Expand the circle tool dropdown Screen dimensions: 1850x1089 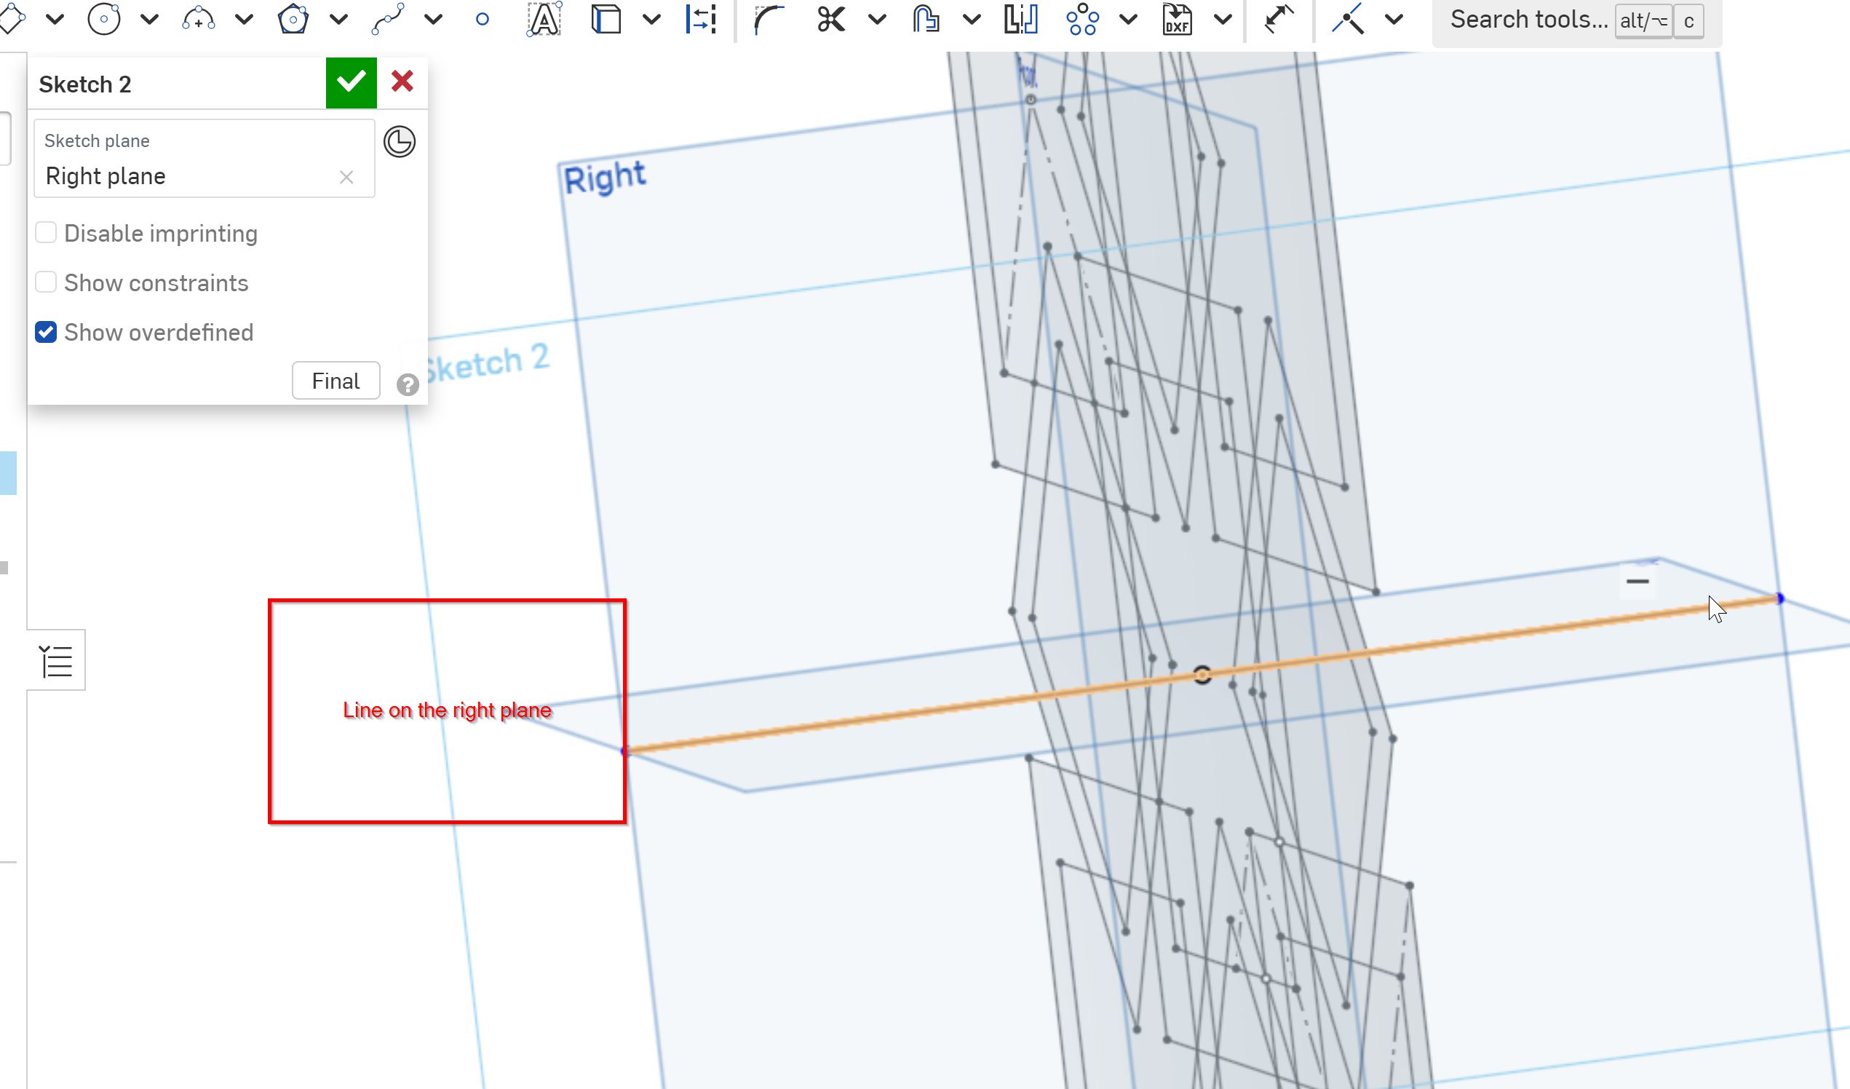tap(149, 20)
